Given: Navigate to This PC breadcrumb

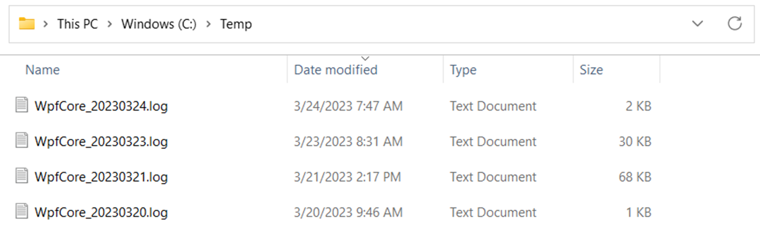Looking at the screenshot, I should point(77,24).
